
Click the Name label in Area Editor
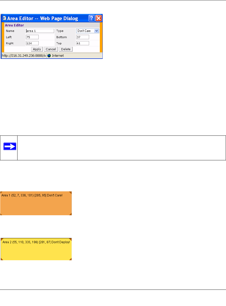[x=10, y=31]
